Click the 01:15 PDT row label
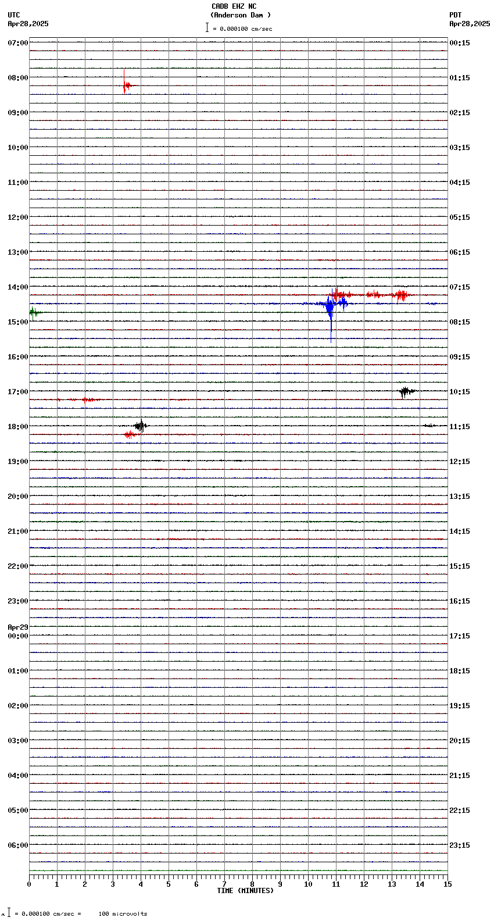494x921 pixels. pos(460,78)
